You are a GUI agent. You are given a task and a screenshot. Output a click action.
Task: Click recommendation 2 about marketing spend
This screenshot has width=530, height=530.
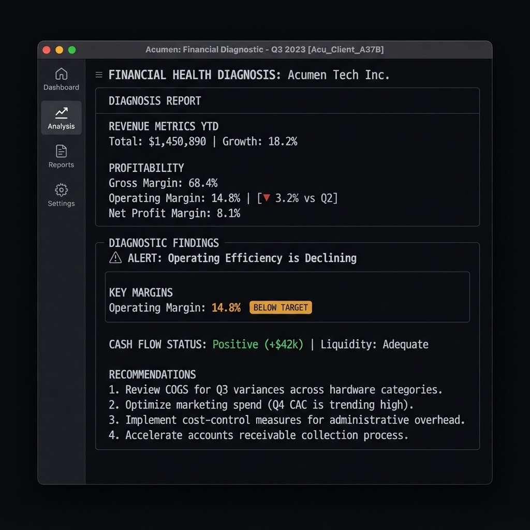(261, 405)
